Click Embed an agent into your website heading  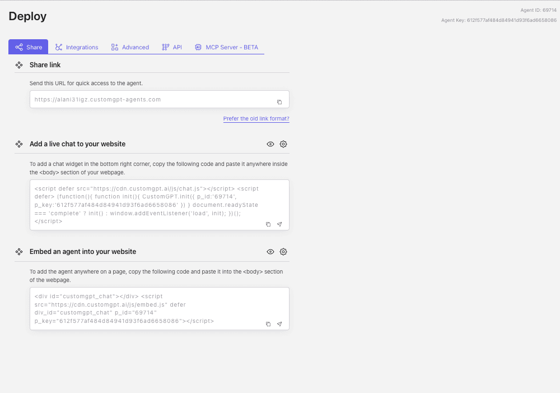point(83,251)
